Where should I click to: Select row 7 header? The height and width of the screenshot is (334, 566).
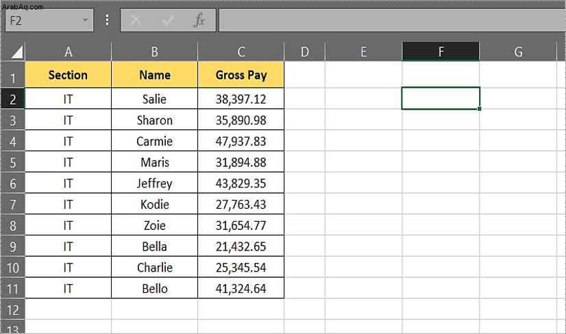click(x=12, y=204)
